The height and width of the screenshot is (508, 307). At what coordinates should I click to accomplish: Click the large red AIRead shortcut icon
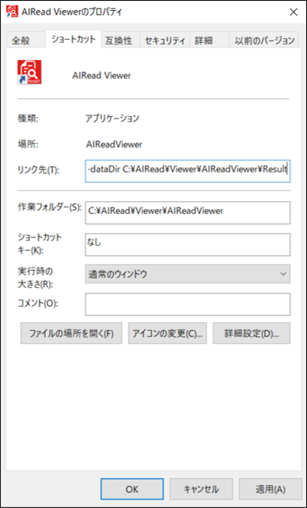30,73
